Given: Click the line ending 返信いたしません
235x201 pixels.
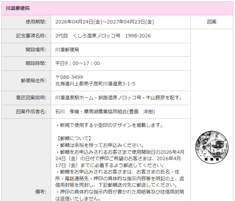Looking at the screenshot, I should (78, 199).
